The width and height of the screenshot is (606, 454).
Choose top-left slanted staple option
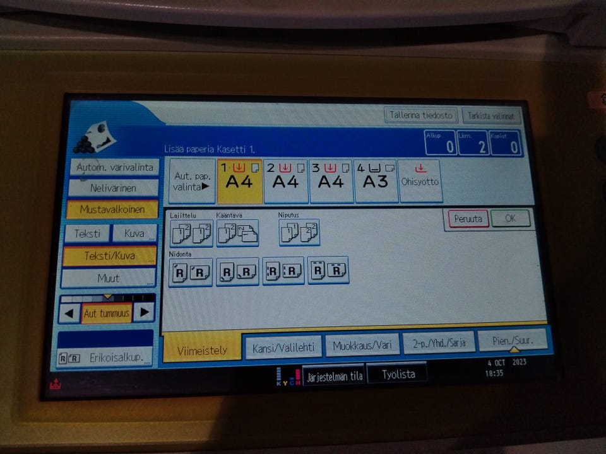191,272
